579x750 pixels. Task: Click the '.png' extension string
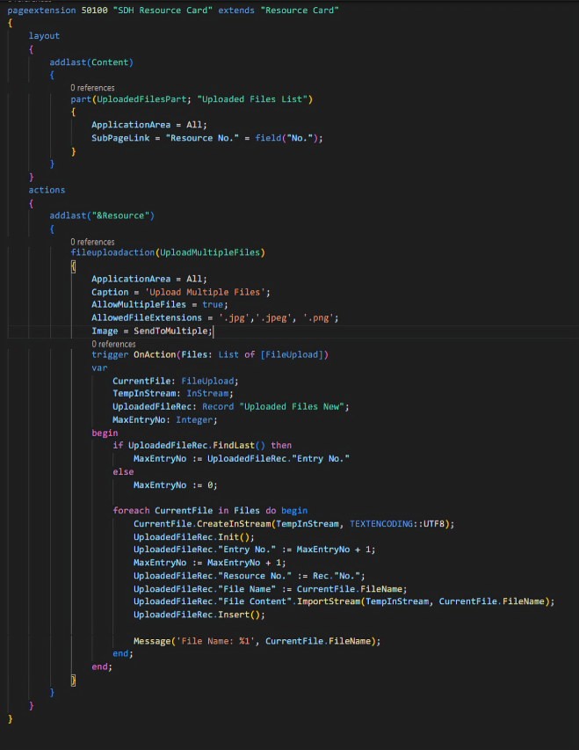pyautogui.click(x=318, y=318)
